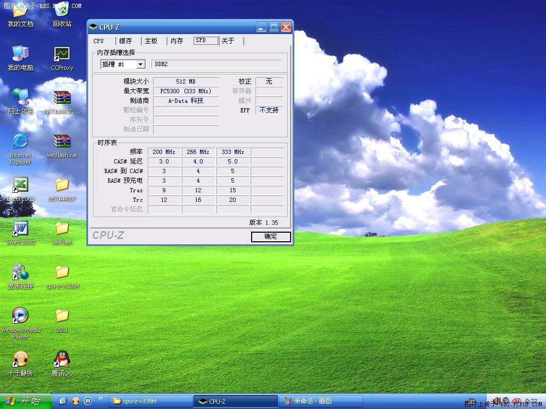Open the 30.1 folder icon
The width and height of the screenshot is (546, 409).
[x=62, y=321]
